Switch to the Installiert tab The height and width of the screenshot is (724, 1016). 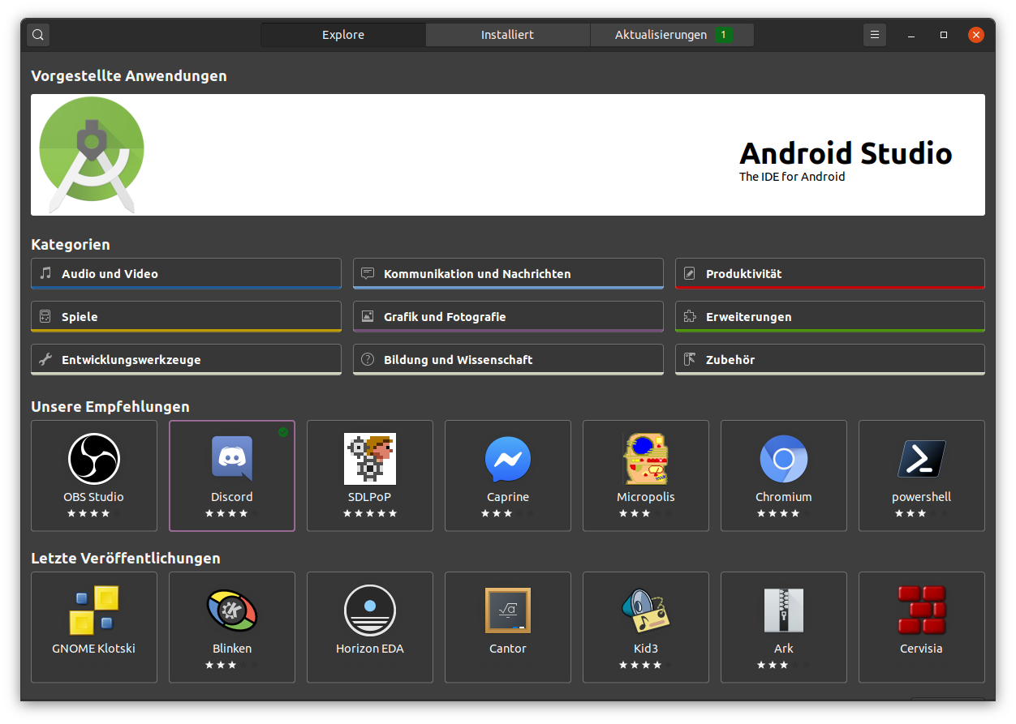pos(507,35)
